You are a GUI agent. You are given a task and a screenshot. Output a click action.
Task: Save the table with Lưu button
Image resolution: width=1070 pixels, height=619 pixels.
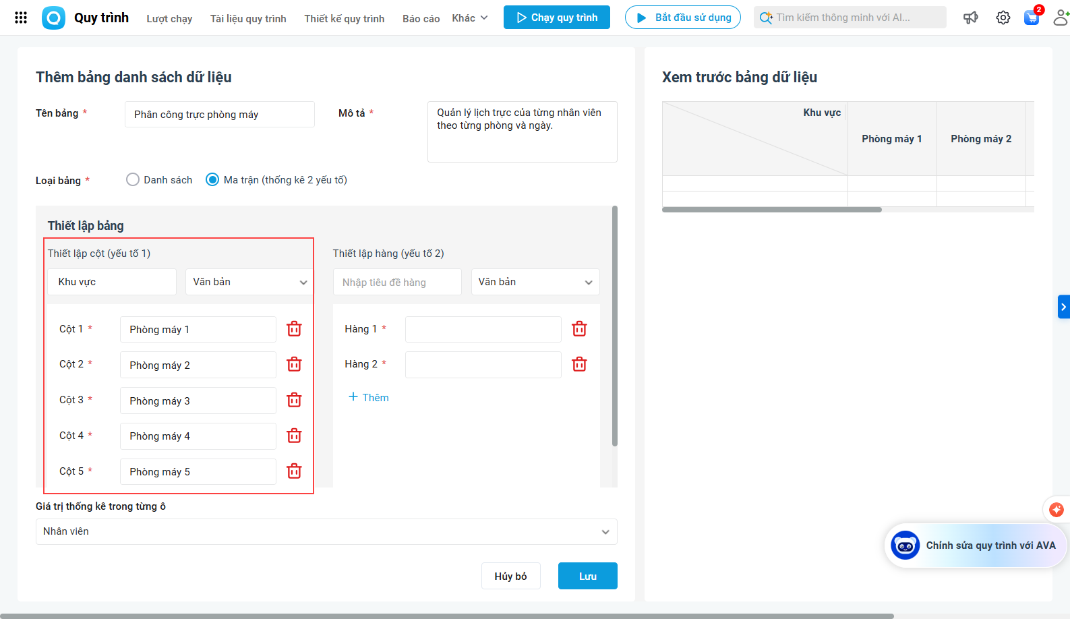click(x=588, y=576)
